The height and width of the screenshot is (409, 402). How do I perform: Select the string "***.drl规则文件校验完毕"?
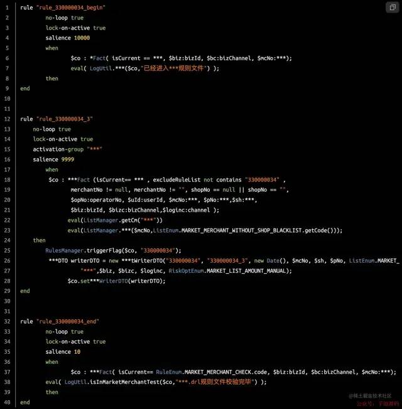click(x=216, y=382)
